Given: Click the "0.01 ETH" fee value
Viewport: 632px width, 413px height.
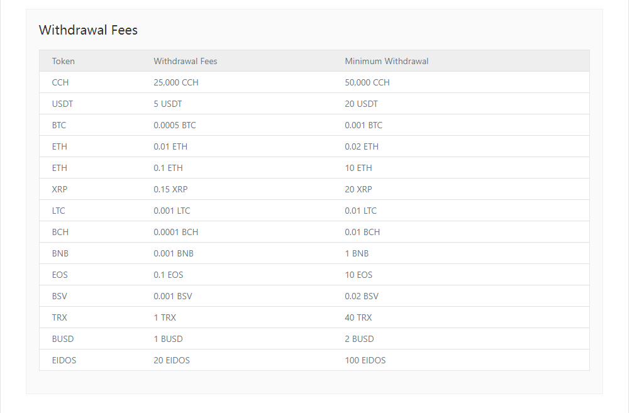Looking at the screenshot, I should pyautogui.click(x=170, y=146).
